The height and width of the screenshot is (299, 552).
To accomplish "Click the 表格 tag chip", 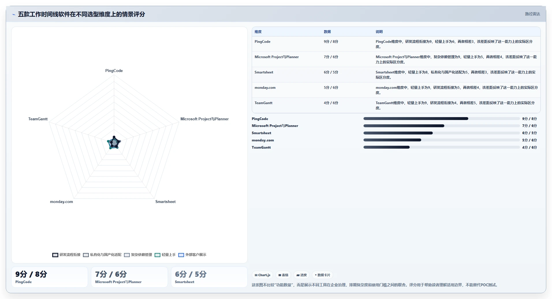I will (283, 275).
